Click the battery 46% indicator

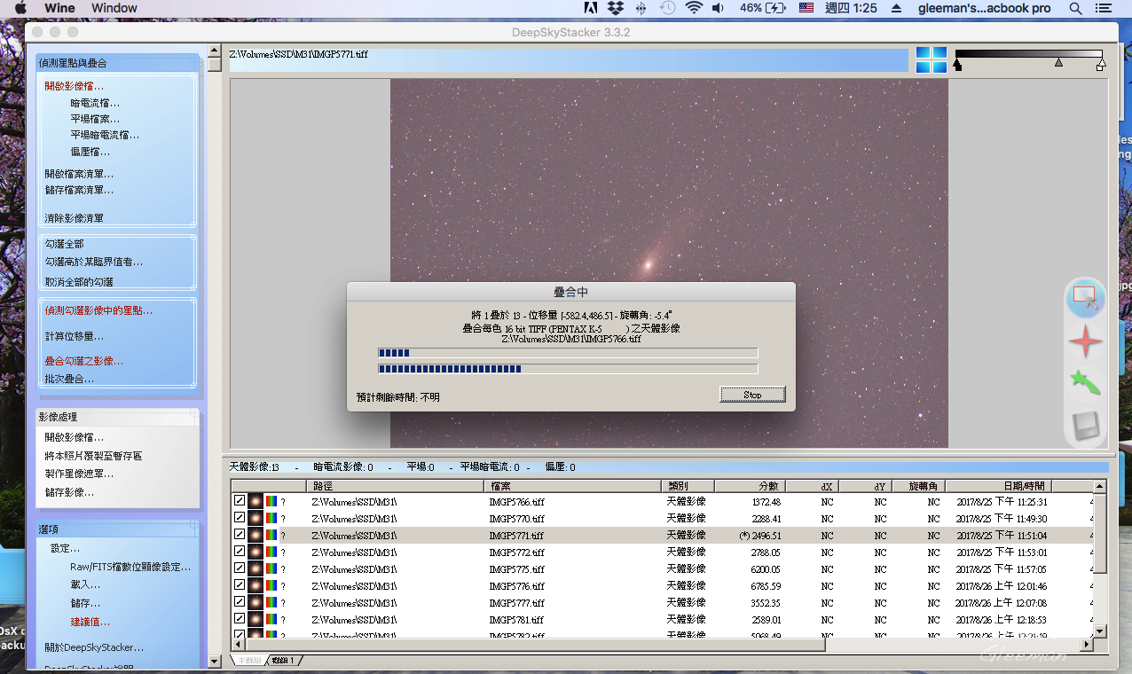point(762,8)
